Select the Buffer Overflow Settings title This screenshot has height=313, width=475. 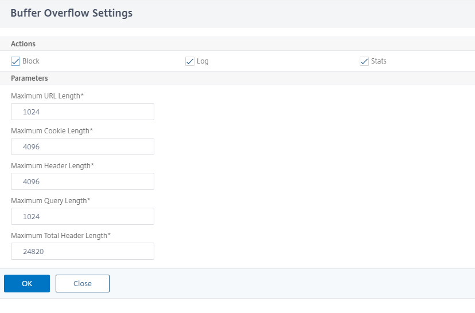(72, 13)
